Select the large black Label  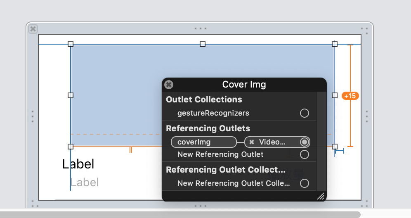[78, 164]
